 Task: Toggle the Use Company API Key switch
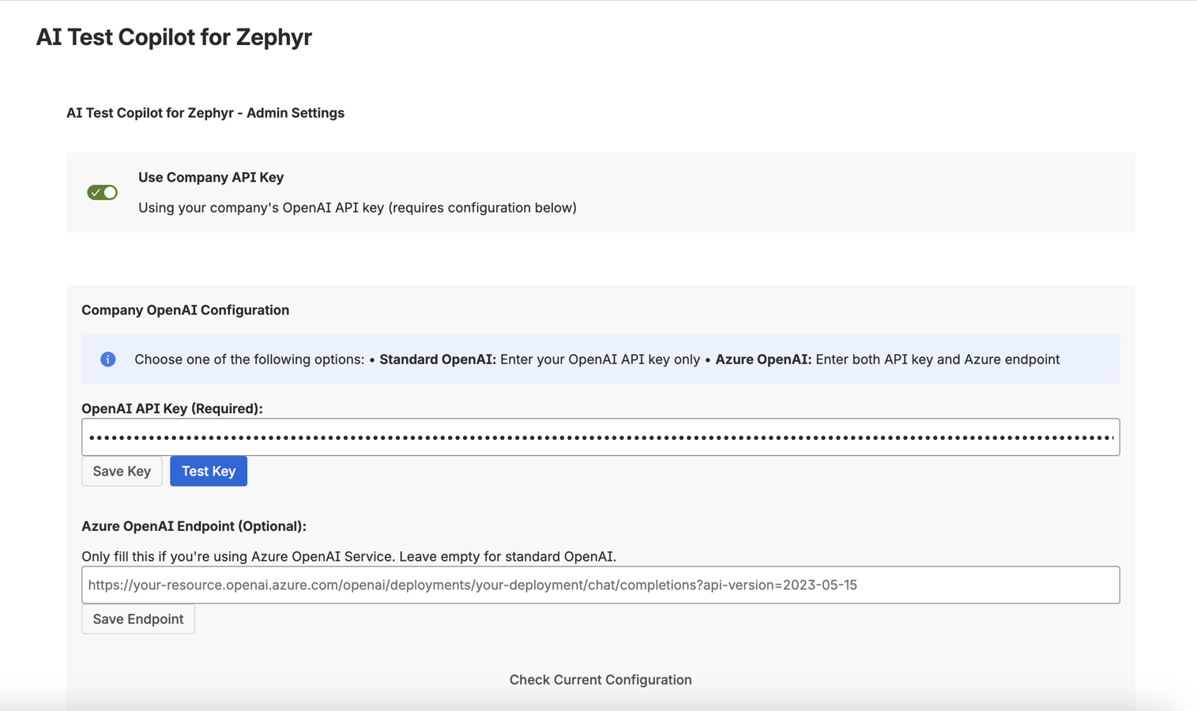point(102,192)
